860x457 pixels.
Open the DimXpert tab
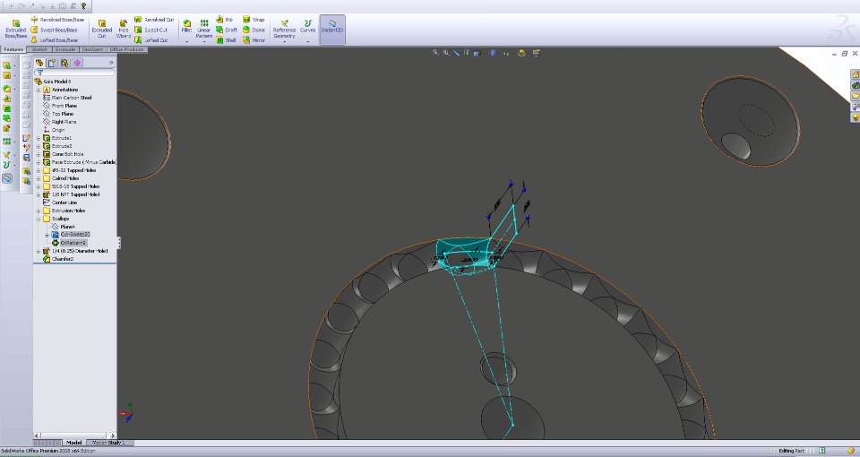pos(92,49)
